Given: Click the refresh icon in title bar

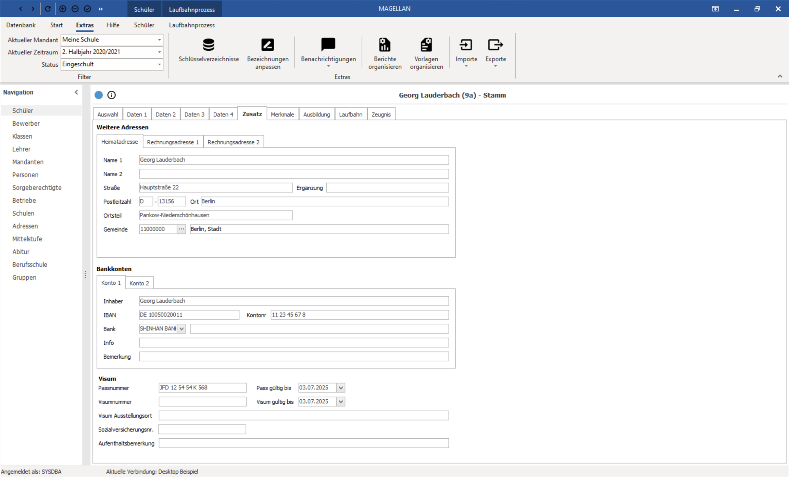Looking at the screenshot, I should (x=48, y=9).
